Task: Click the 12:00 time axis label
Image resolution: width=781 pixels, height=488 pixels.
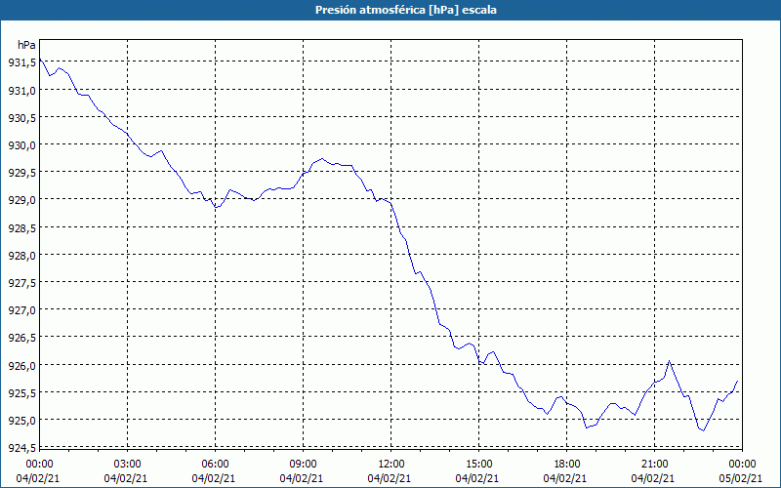Action: pos(391,465)
